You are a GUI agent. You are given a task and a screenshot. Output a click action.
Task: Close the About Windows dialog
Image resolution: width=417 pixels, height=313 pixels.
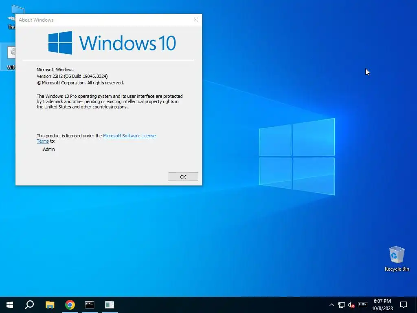[196, 20]
